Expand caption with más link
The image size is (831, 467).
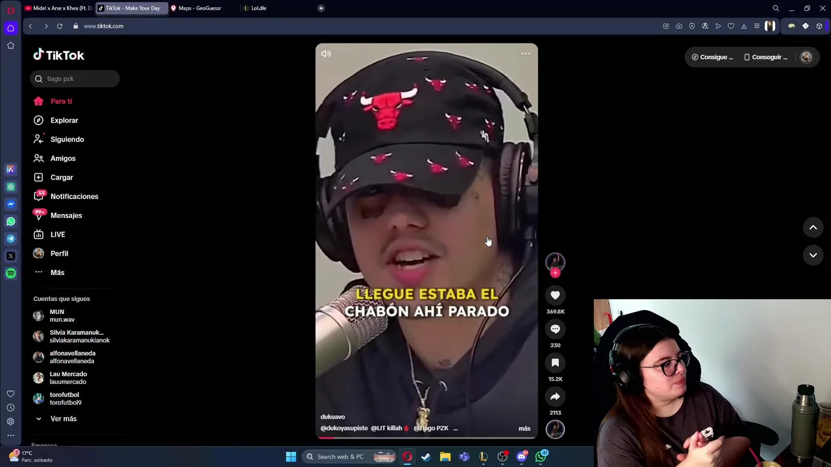(524, 429)
